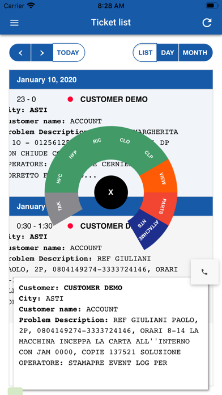Go to previous date with left chevron
The width and height of the screenshot is (222, 395).
point(20,53)
